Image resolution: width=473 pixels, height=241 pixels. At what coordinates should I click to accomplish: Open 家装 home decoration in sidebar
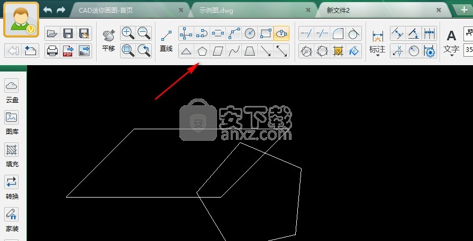[12, 220]
